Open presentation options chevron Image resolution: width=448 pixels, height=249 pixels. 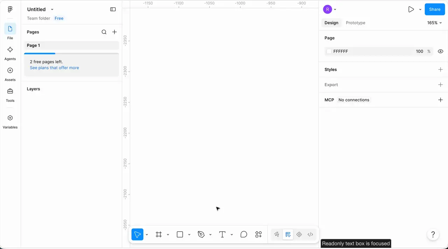pyautogui.click(x=420, y=10)
